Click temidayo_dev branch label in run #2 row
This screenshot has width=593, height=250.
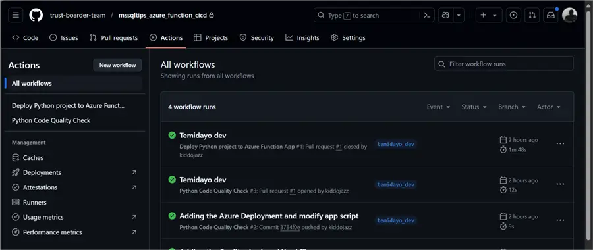coord(396,220)
